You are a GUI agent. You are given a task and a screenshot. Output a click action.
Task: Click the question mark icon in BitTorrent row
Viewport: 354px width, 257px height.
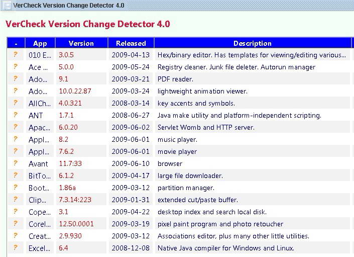tap(16, 176)
